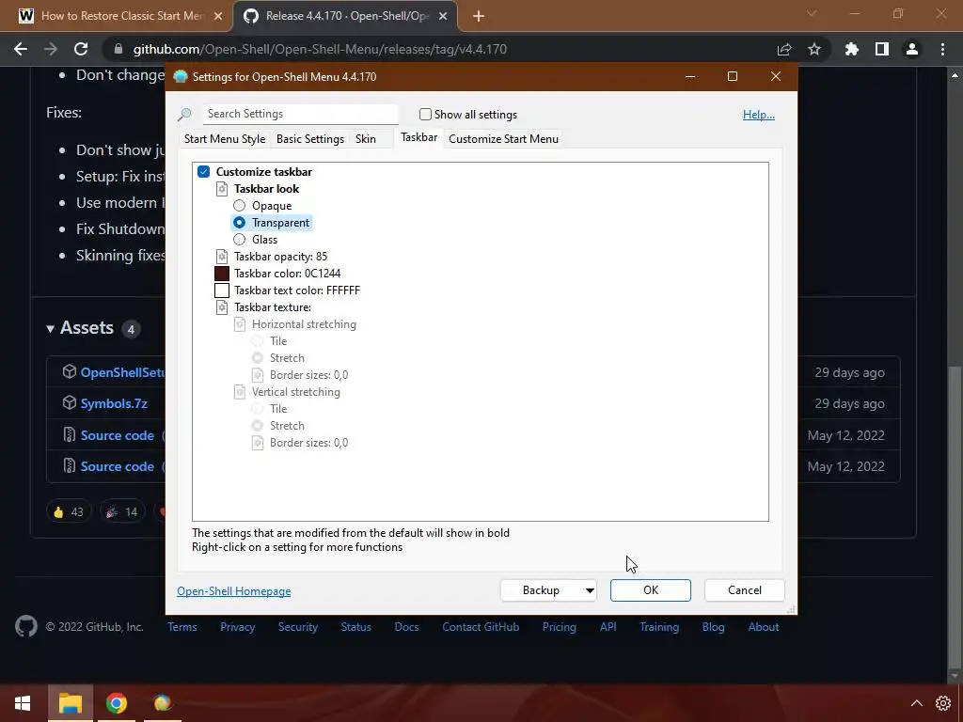
Task: Close the Release 4.4.170 browser tab
Action: click(x=443, y=16)
